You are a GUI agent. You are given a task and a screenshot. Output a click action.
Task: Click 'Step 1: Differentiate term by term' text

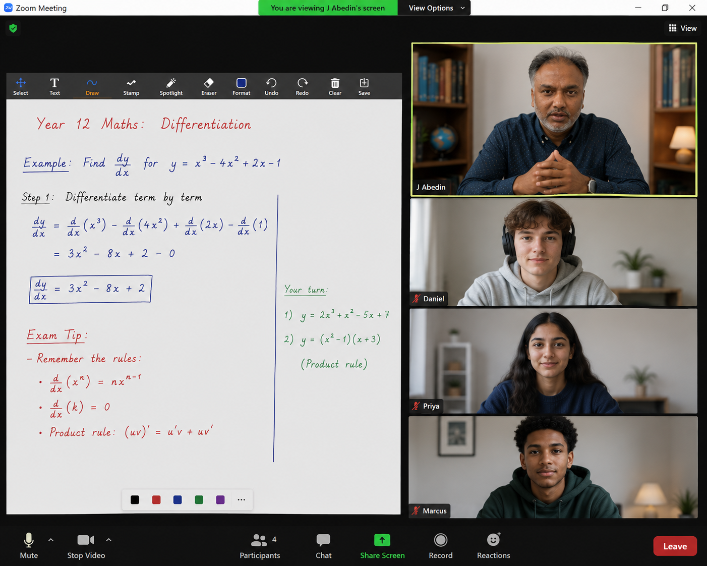coord(112,197)
